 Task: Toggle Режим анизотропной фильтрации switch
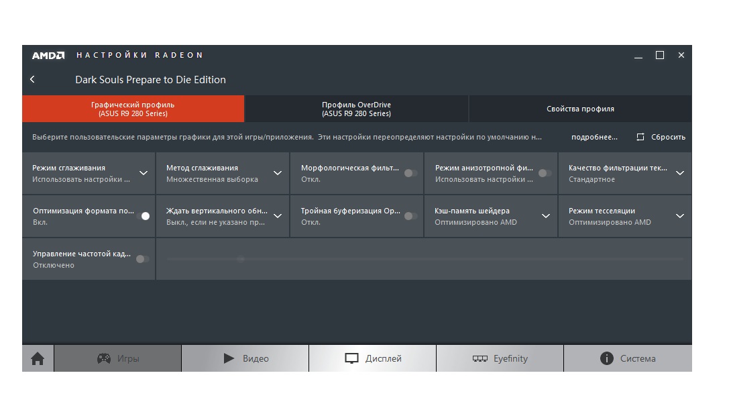(545, 173)
